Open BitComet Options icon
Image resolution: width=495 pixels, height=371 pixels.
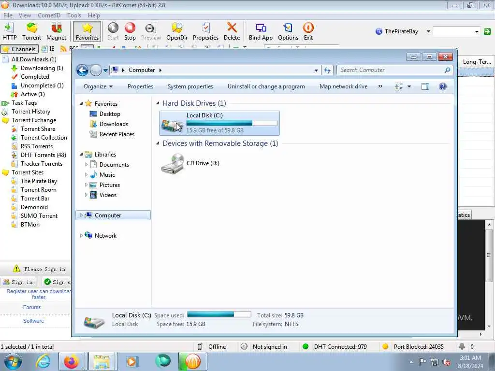tap(288, 31)
